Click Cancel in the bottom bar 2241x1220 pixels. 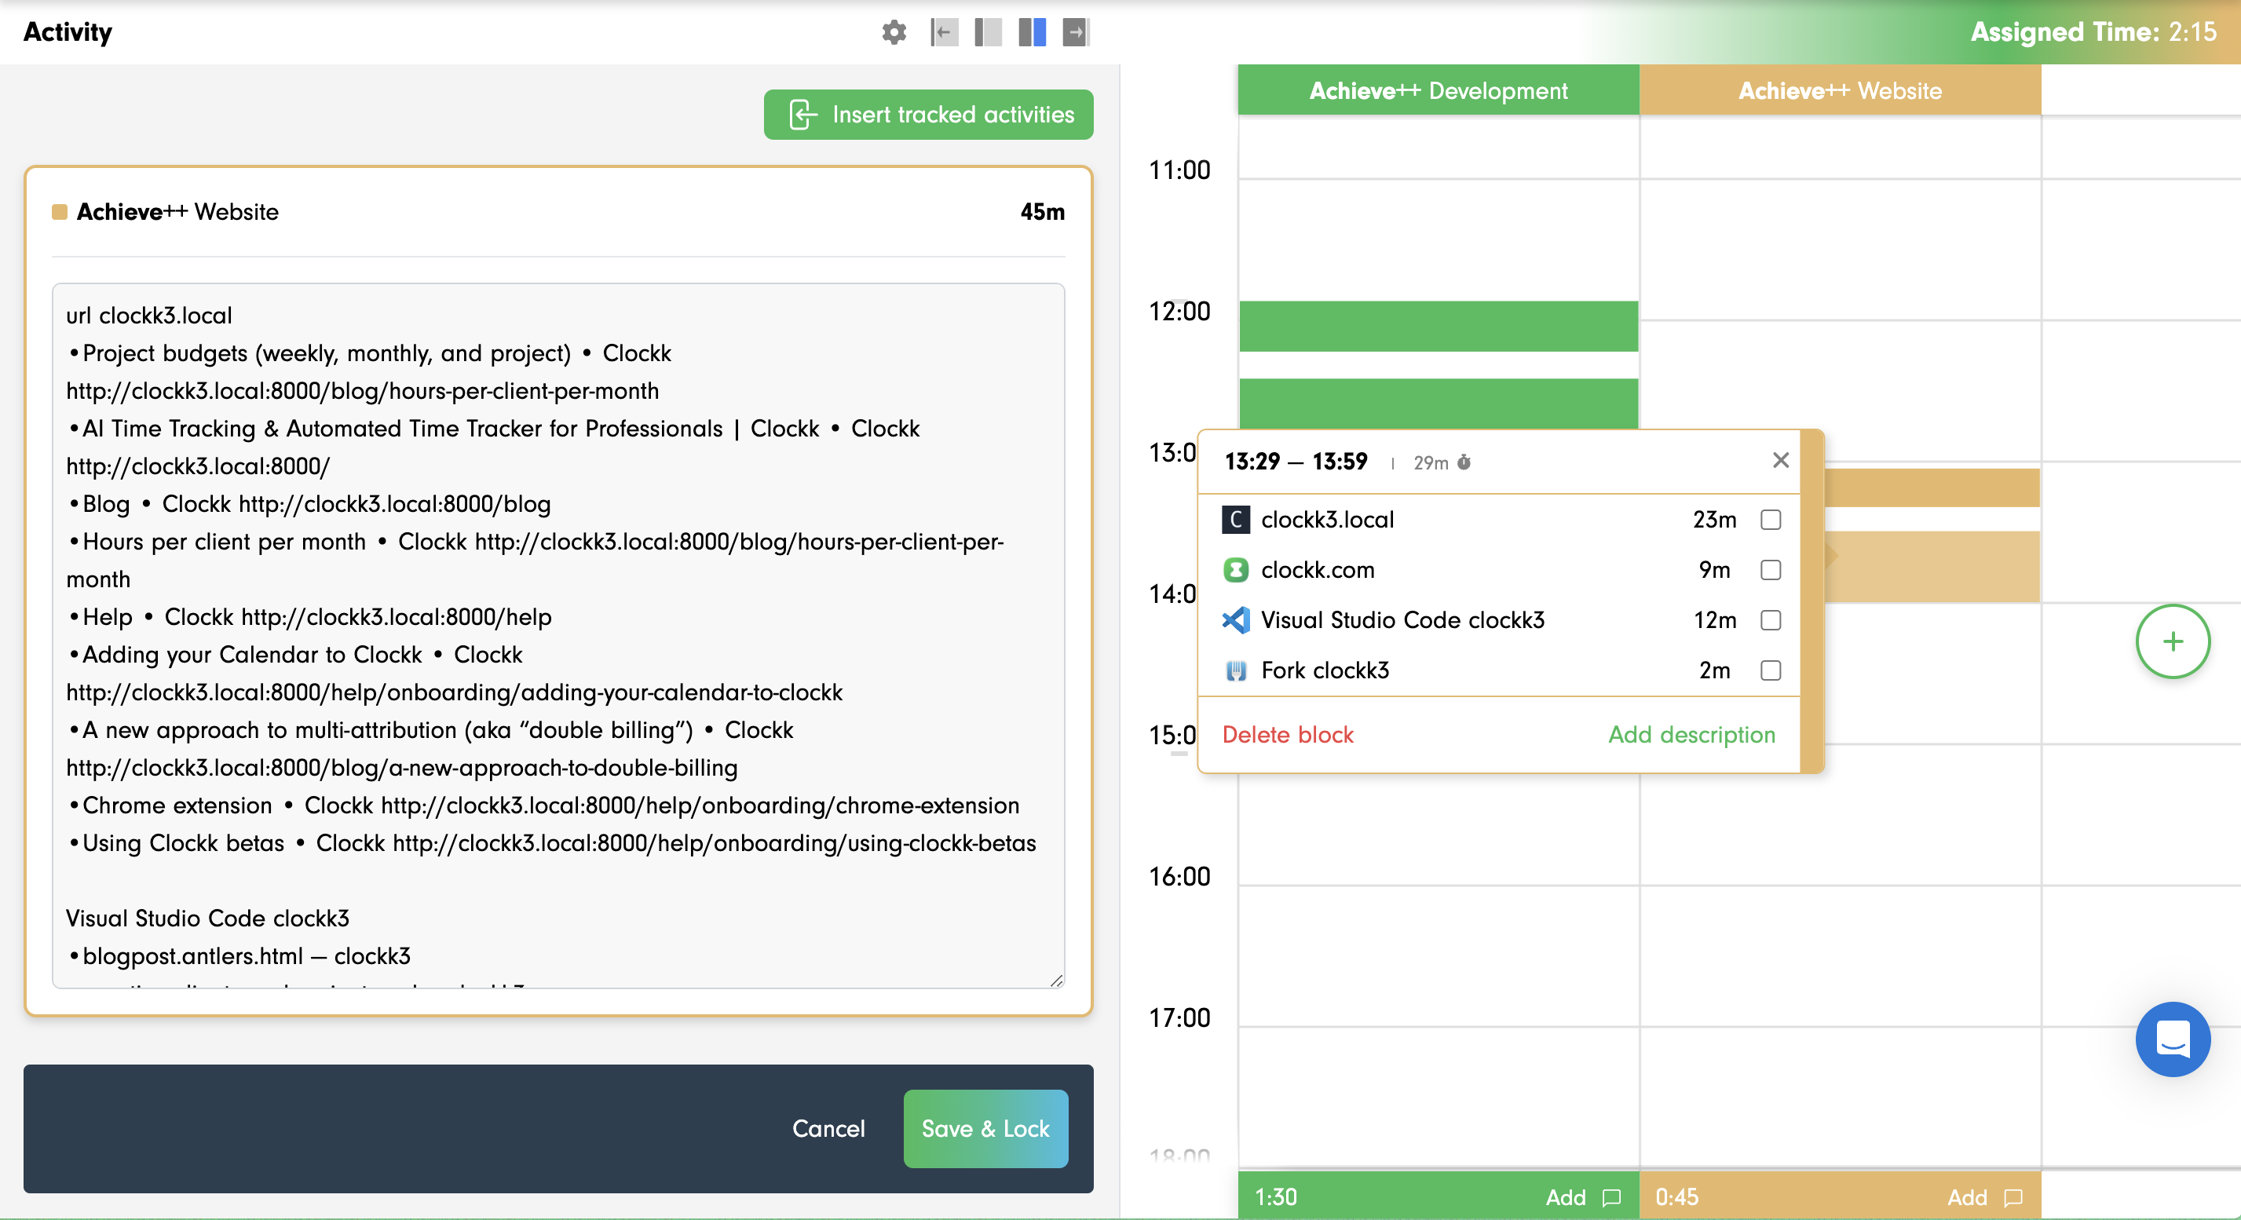[x=828, y=1129]
